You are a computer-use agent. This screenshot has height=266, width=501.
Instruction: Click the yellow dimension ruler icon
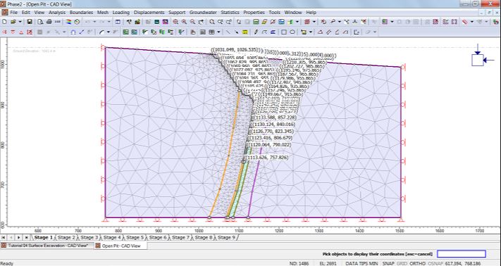245,32
